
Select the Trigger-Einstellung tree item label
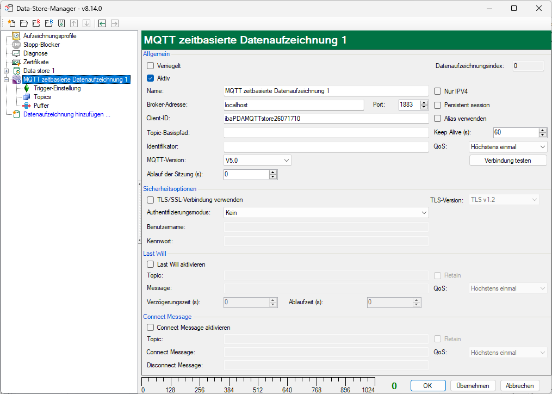click(x=57, y=88)
